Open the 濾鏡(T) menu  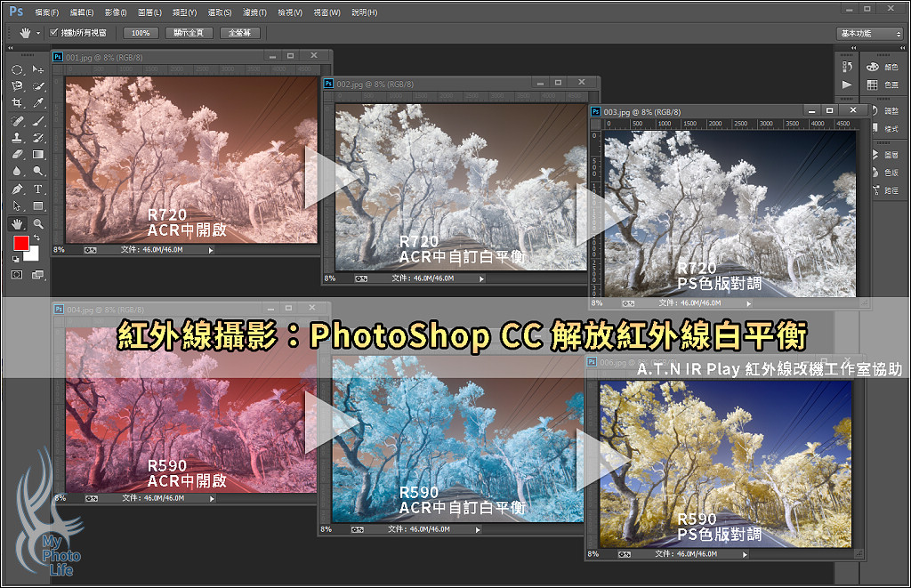click(255, 12)
